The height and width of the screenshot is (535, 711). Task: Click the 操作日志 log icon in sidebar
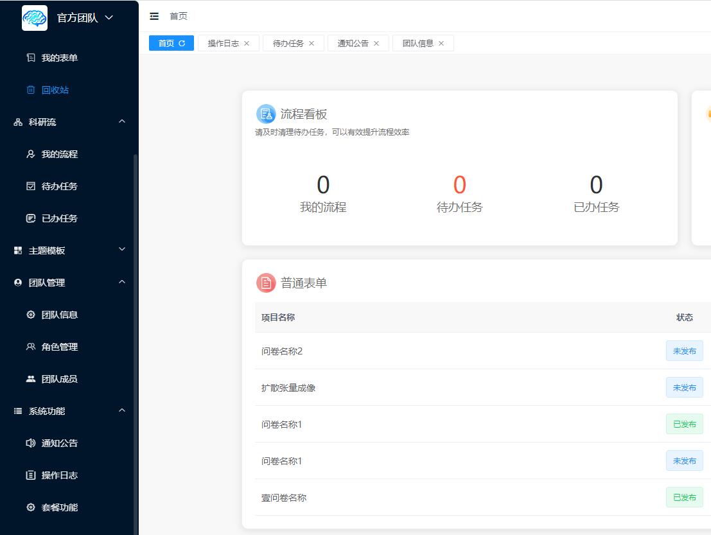pyautogui.click(x=31, y=475)
